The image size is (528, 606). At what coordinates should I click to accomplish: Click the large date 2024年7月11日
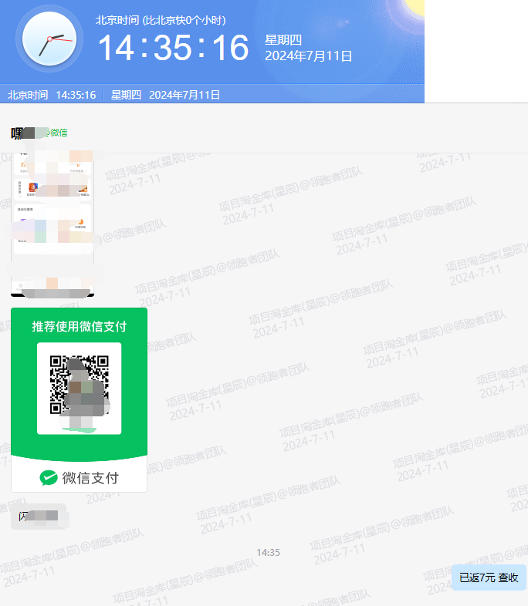click(308, 56)
